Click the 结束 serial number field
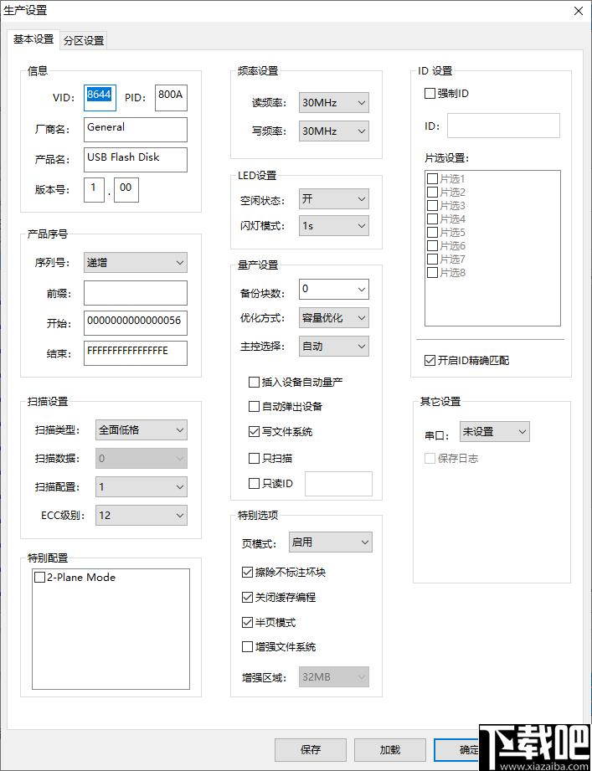 [x=135, y=353]
